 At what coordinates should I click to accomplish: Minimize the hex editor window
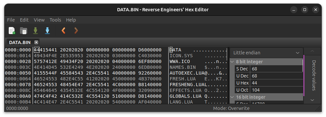(x=294, y=10)
